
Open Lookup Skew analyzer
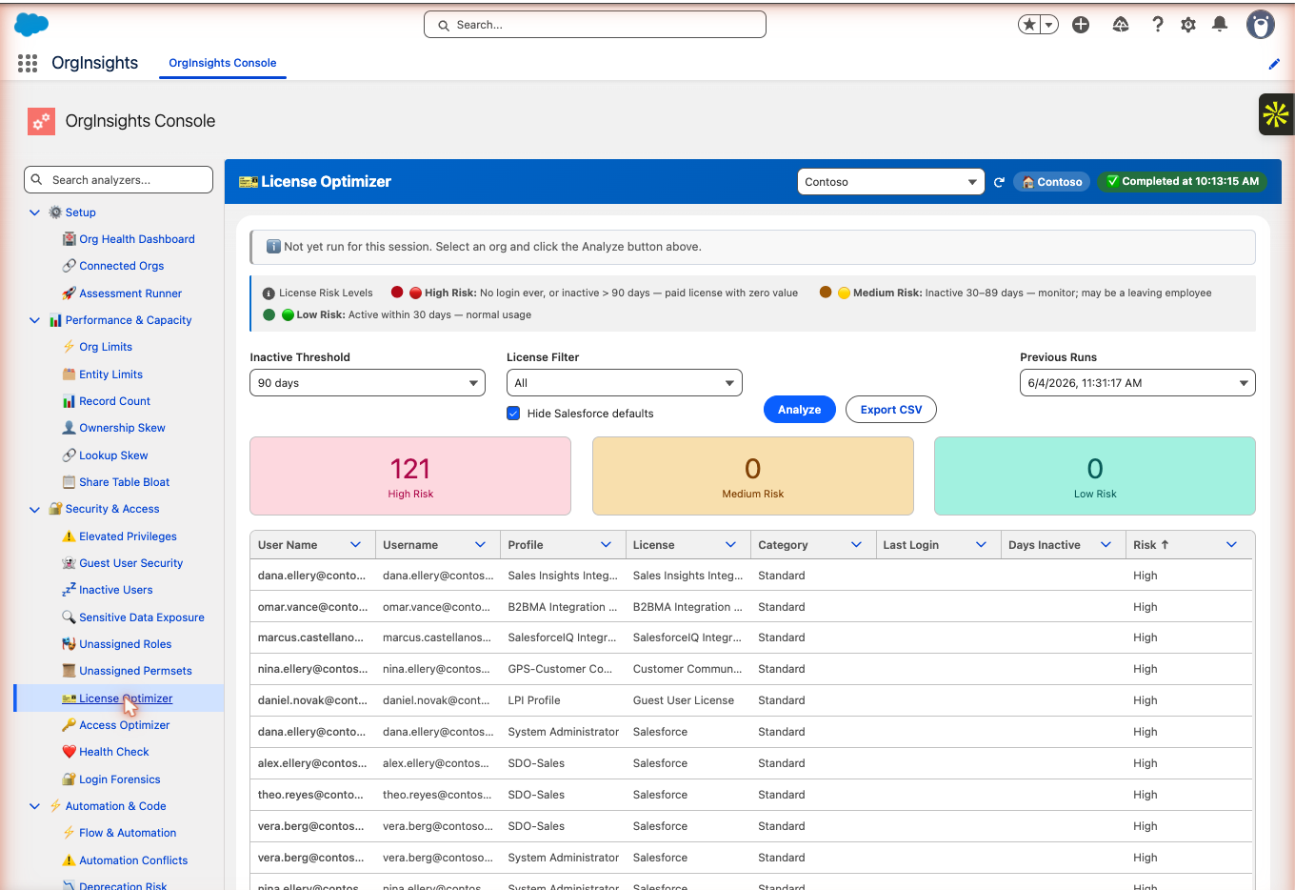coord(113,455)
